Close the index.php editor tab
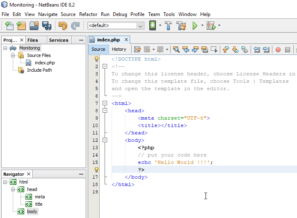This screenshot has height=218, width=297. [x=126, y=40]
